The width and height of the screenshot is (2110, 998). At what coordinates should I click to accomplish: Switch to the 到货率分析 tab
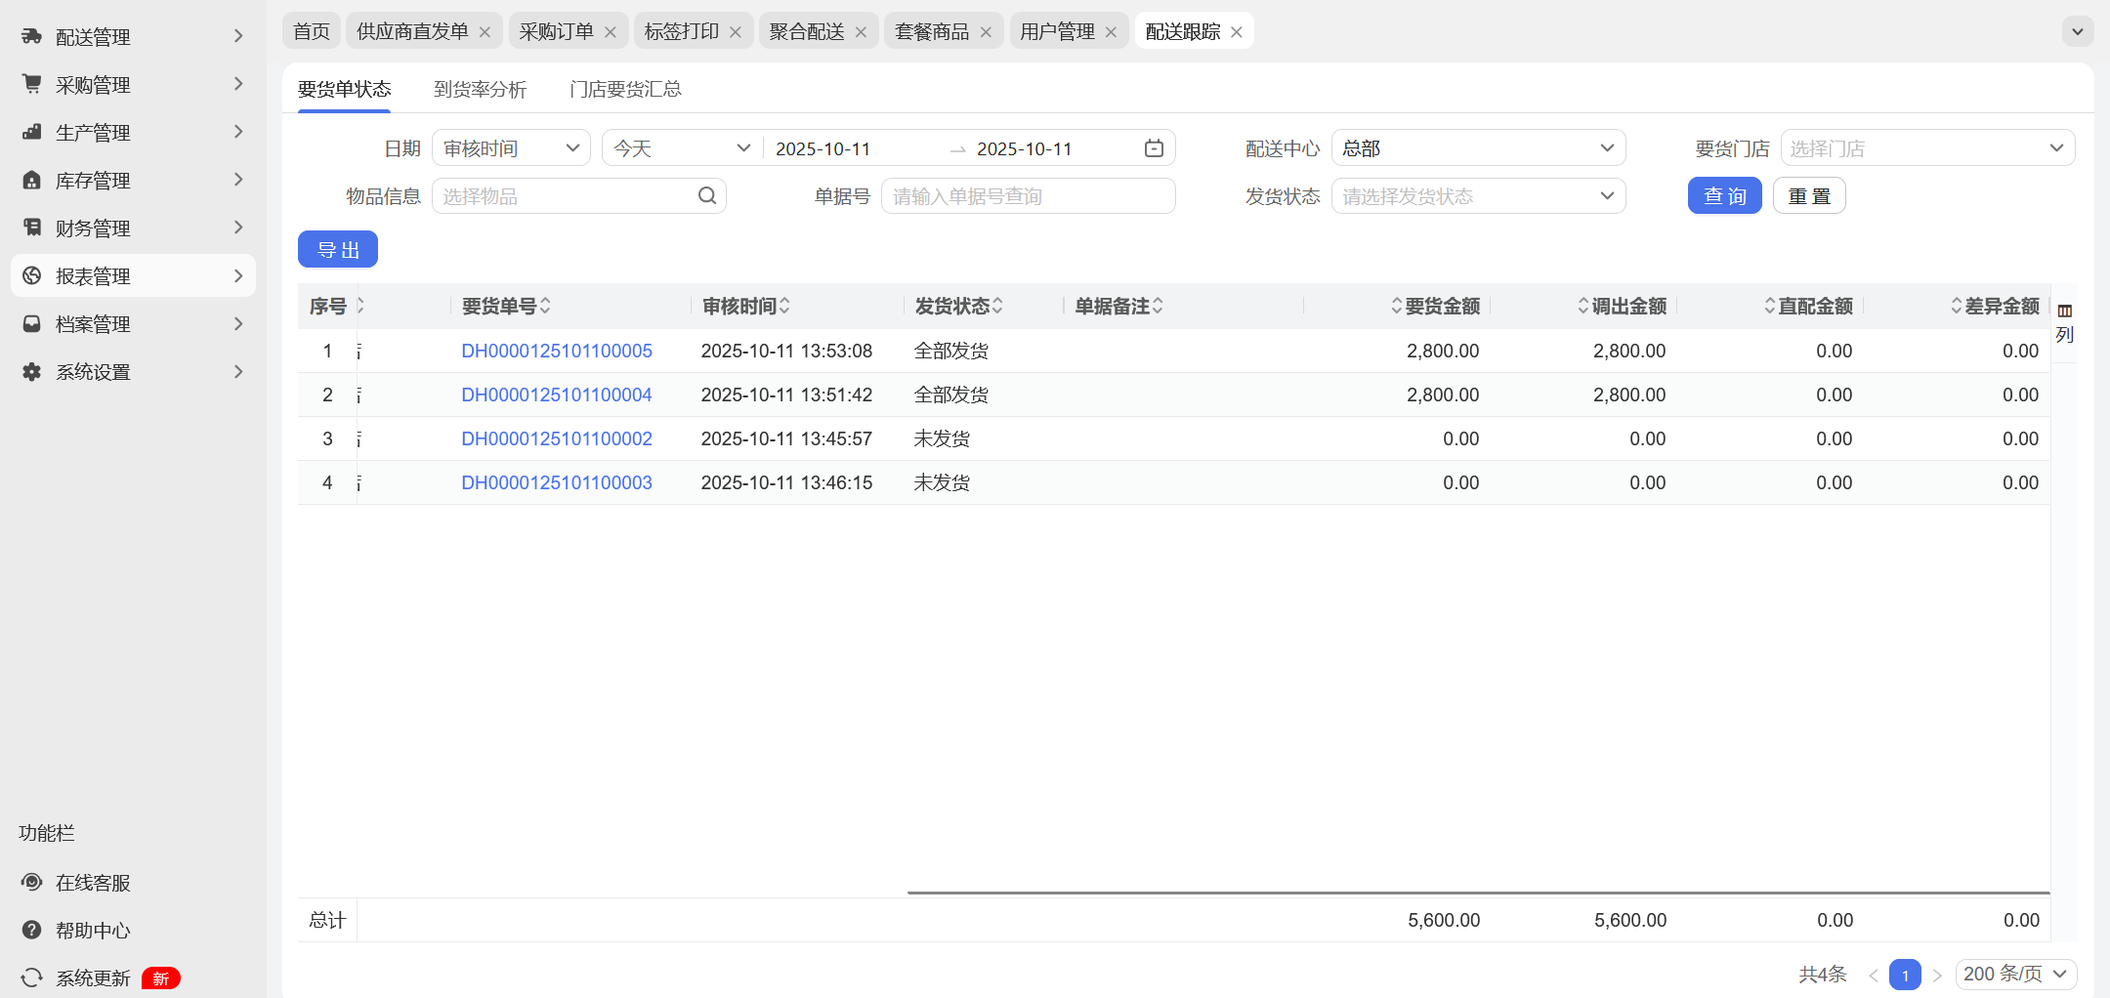point(480,90)
